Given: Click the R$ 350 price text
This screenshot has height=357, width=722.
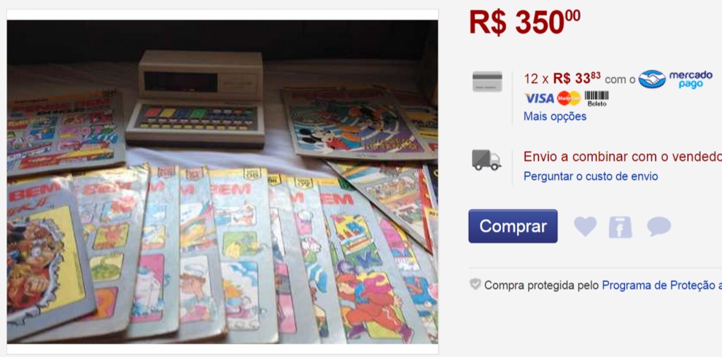Looking at the screenshot, I should [524, 22].
